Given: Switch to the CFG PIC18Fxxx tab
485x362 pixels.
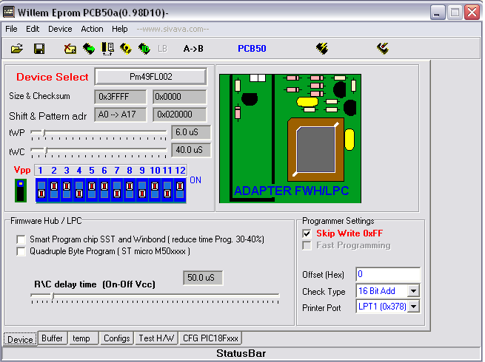Looking at the screenshot, I should point(210,338).
